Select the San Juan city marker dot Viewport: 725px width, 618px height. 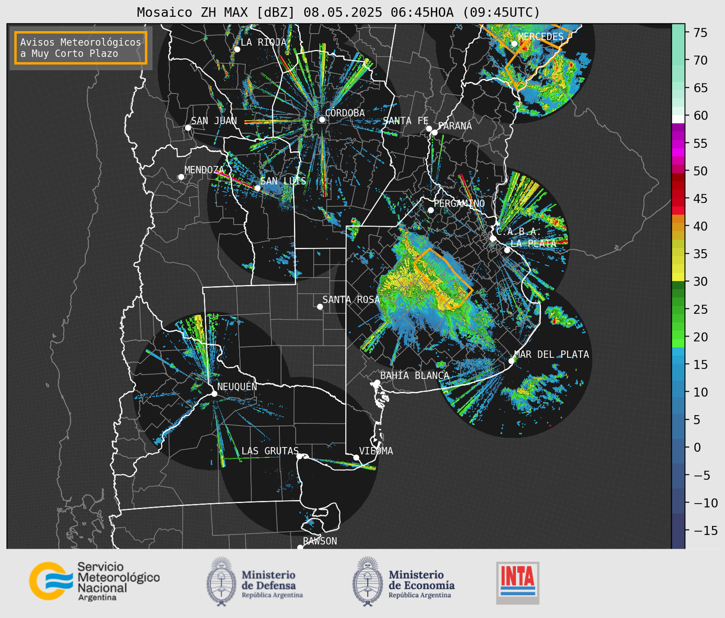pos(188,128)
